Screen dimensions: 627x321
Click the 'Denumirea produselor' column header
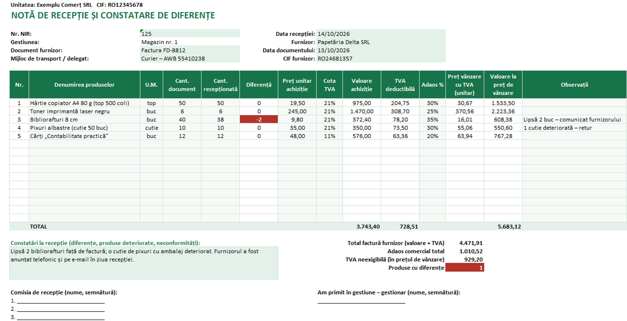tap(85, 84)
